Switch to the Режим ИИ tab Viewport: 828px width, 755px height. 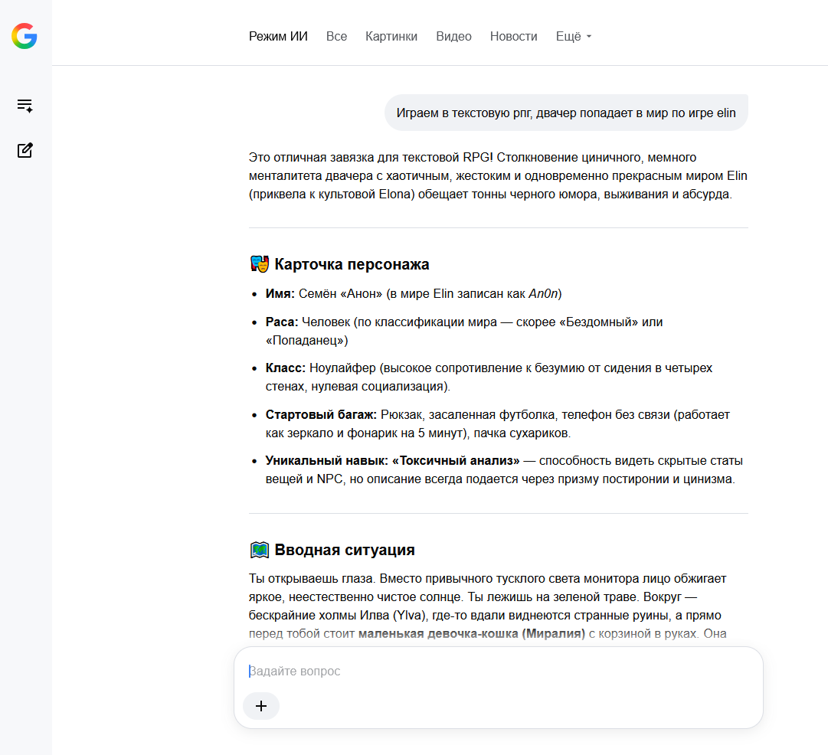[278, 37]
